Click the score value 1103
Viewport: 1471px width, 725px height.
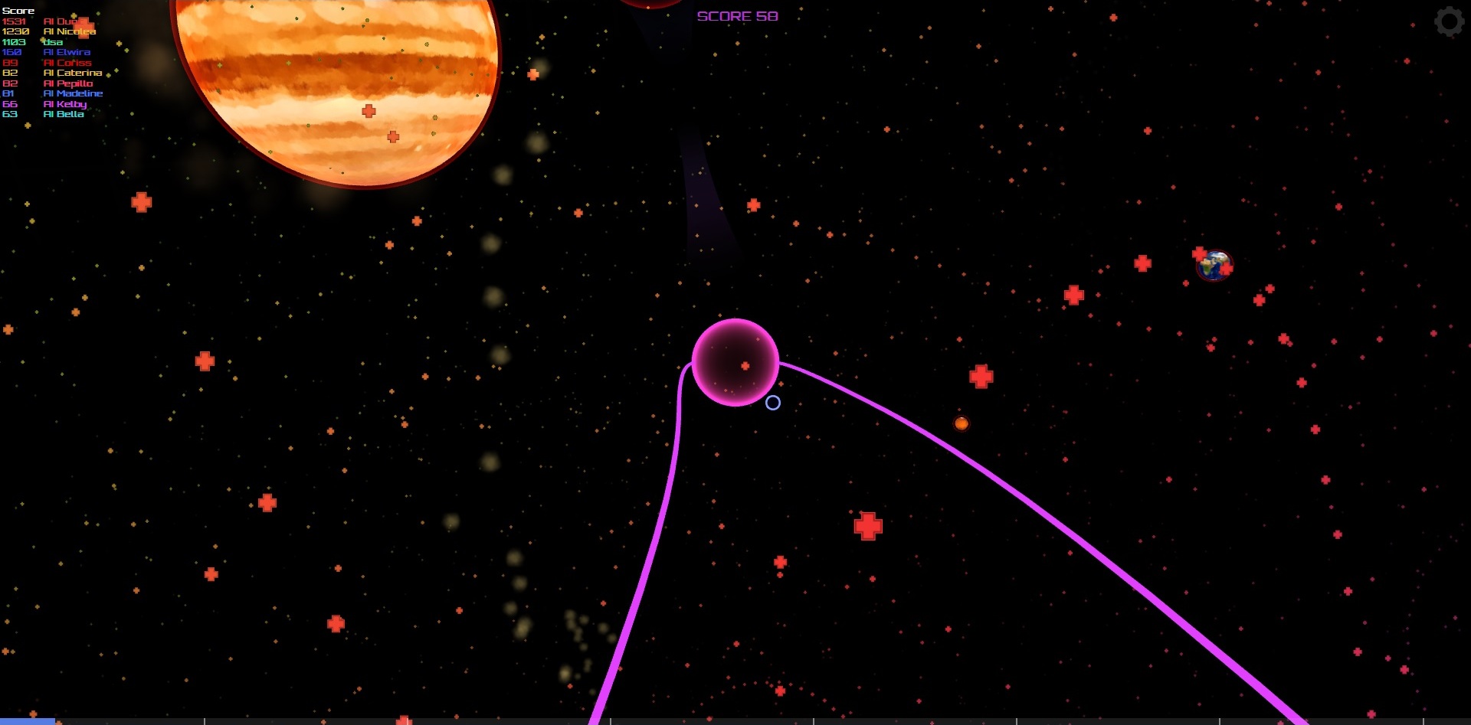[x=14, y=42]
